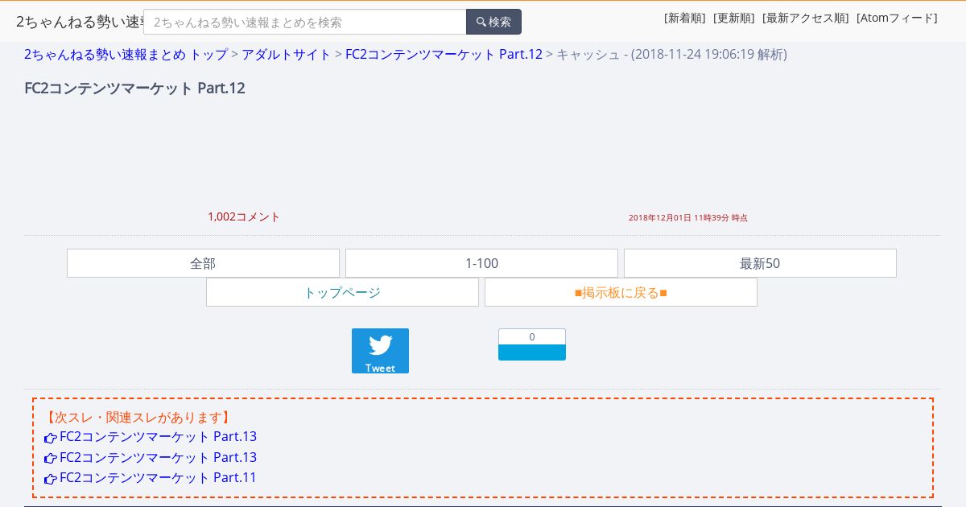Click the 2ちゃんねる勢い速報 site title
The width and height of the screenshot is (966, 507).
pos(80,22)
